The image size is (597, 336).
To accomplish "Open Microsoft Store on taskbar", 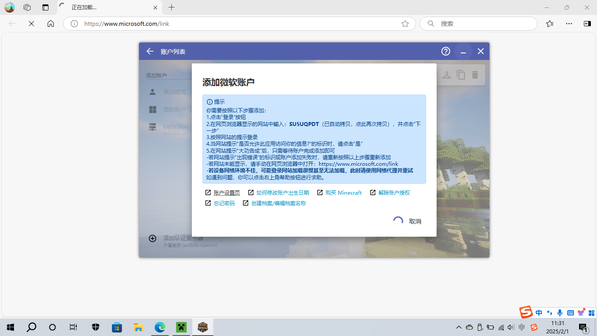I will pos(117,327).
